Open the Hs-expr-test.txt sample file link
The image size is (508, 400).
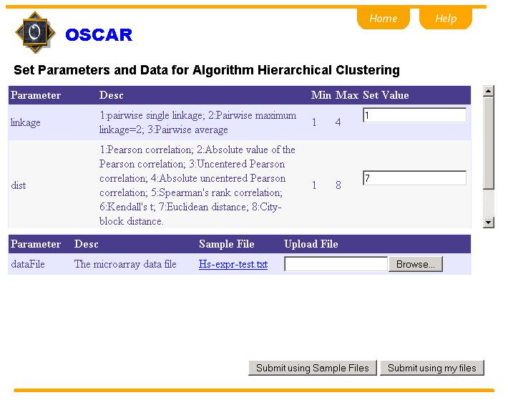233,264
